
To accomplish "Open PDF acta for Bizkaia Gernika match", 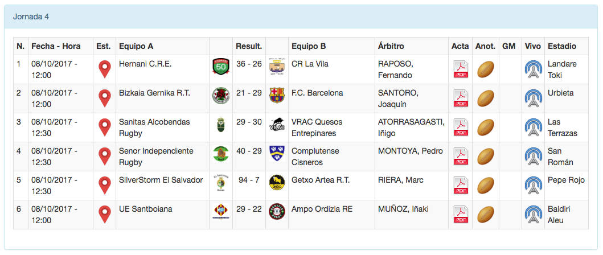I will 460,98.
